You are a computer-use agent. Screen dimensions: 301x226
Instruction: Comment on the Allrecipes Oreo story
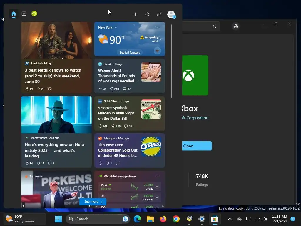tap(118, 163)
